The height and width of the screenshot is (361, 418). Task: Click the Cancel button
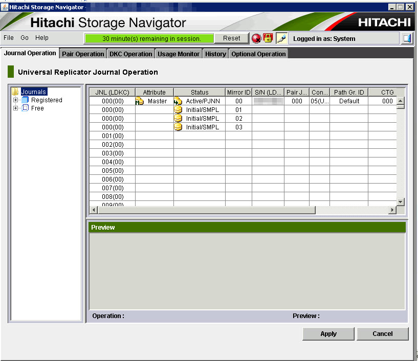pos(383,334)
